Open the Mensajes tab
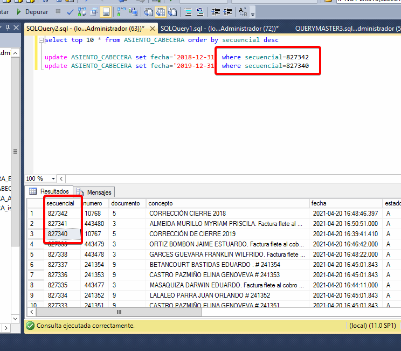 94,192
